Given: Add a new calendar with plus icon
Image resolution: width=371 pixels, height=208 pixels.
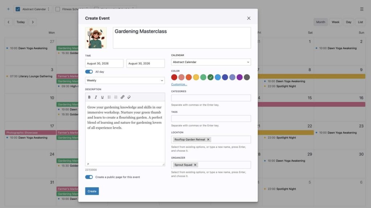Looking at the screenshot, I should click(8, 9).
